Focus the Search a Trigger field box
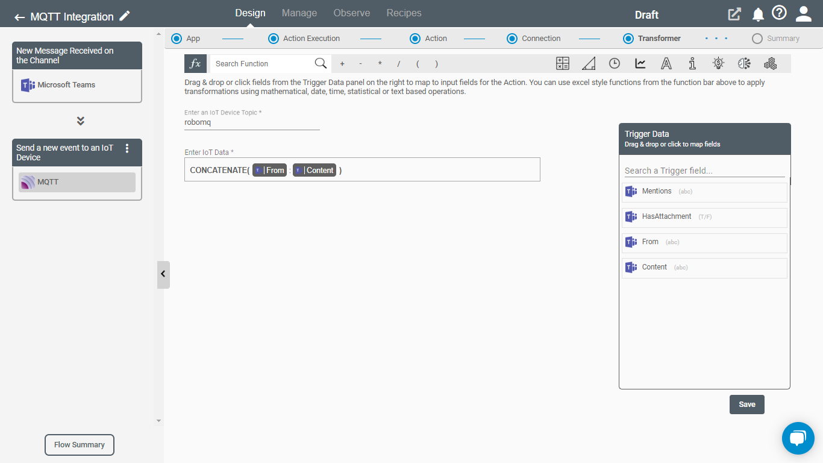Viewport: 823px width, 463px height. pos(704,171)
